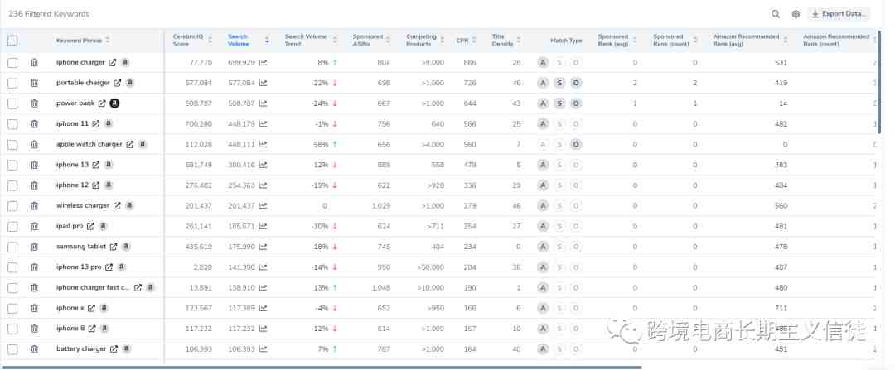Viewport: 895px width, 370px height.
Task: Sort by Competing Products column
Action: (x=442, y=41)
